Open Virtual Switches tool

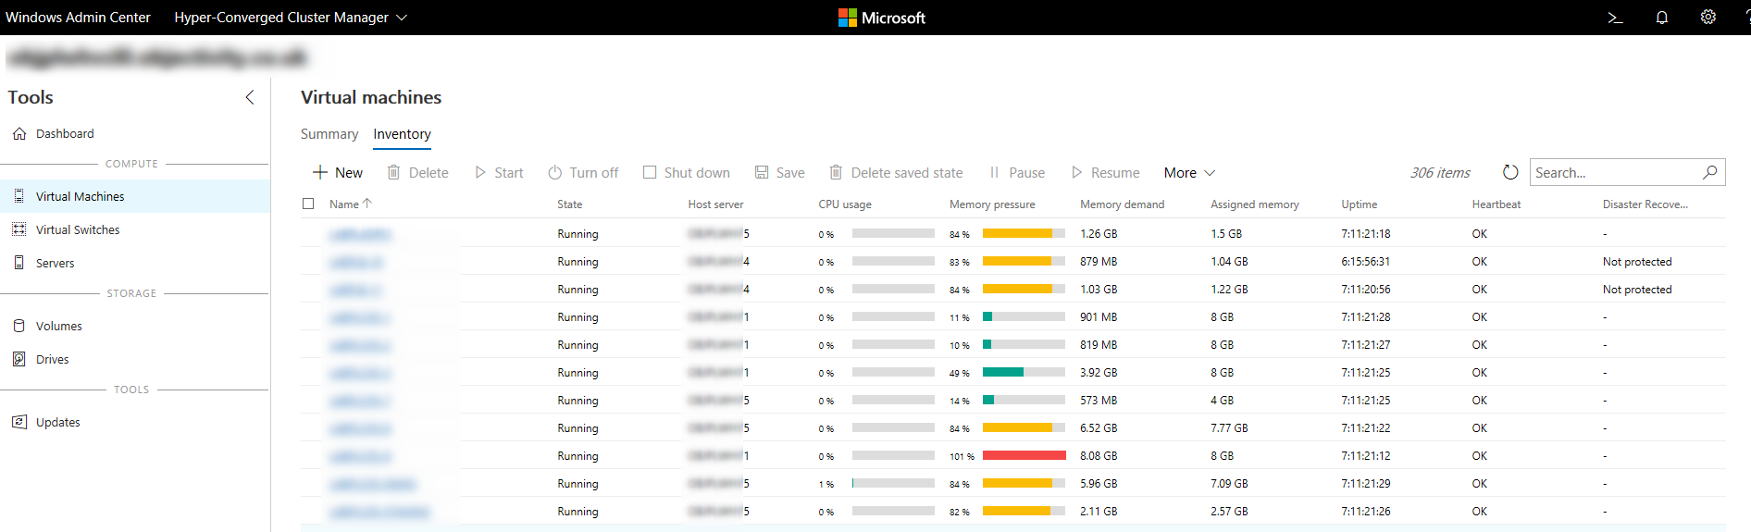78,229
